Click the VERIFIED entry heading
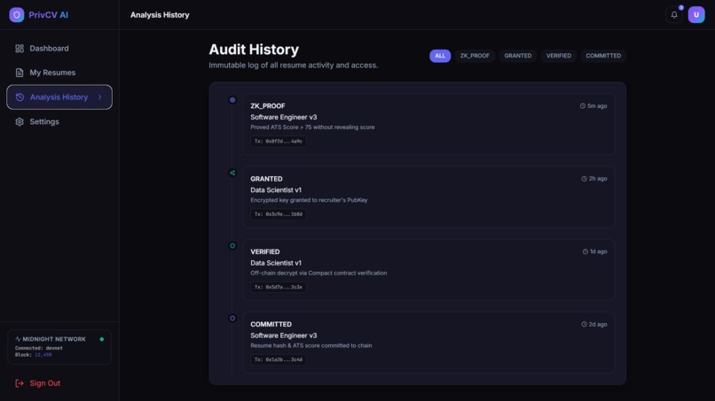The height and width of the screenshot is (401, 715). point(265,251)
